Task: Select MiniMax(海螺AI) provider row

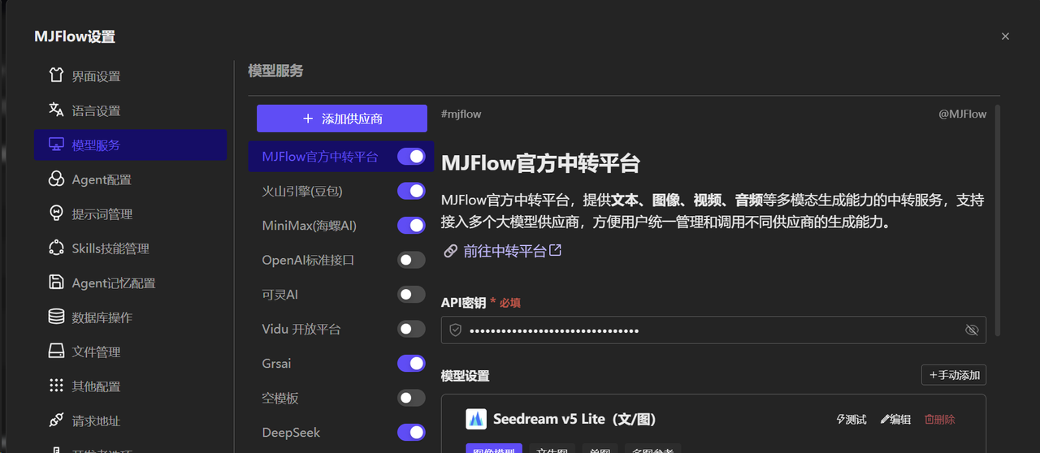Action: point(341,226)
